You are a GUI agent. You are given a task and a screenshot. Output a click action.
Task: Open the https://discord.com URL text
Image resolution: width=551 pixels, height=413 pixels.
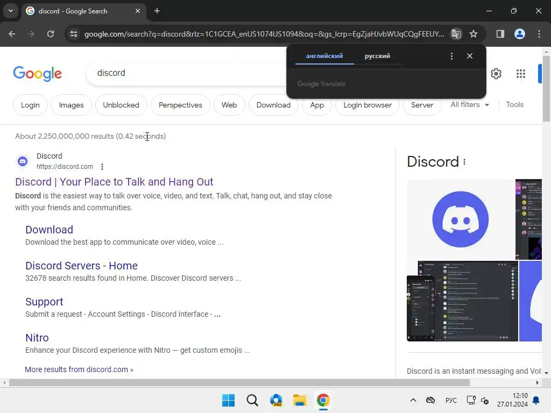(65, 167)
